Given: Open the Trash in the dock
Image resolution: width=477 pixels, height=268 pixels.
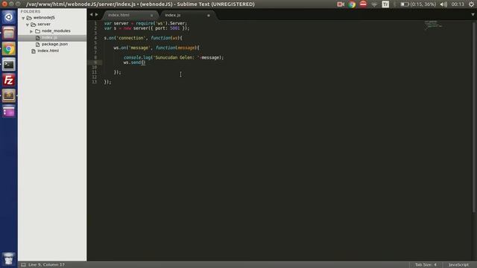Looking at the screenshot, I should pyautogui.click(x=8, y=259).
